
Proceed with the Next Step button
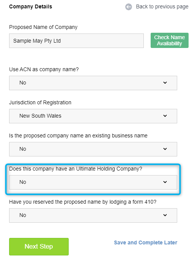(x=39, y=247)
